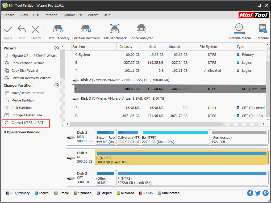Select the Disk 2 header row in list

click(x=169, y=80)
